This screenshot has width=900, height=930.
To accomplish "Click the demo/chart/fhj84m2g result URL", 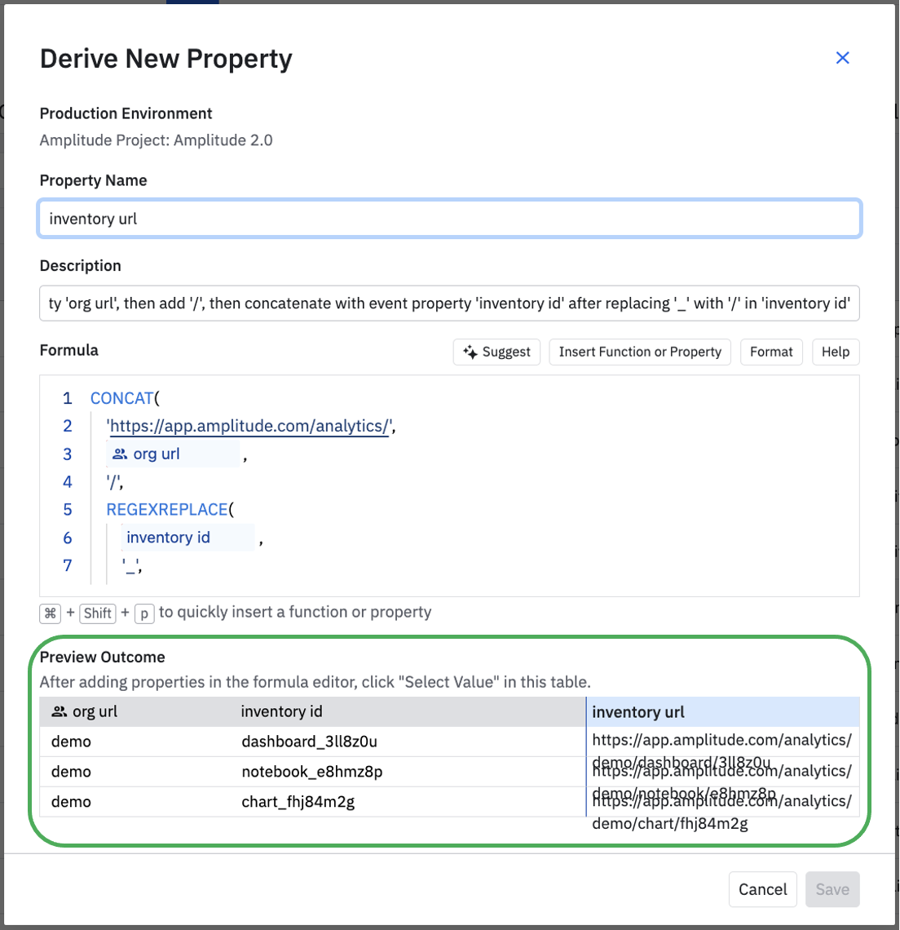I will pyautogui.click(x=670, y=823).
